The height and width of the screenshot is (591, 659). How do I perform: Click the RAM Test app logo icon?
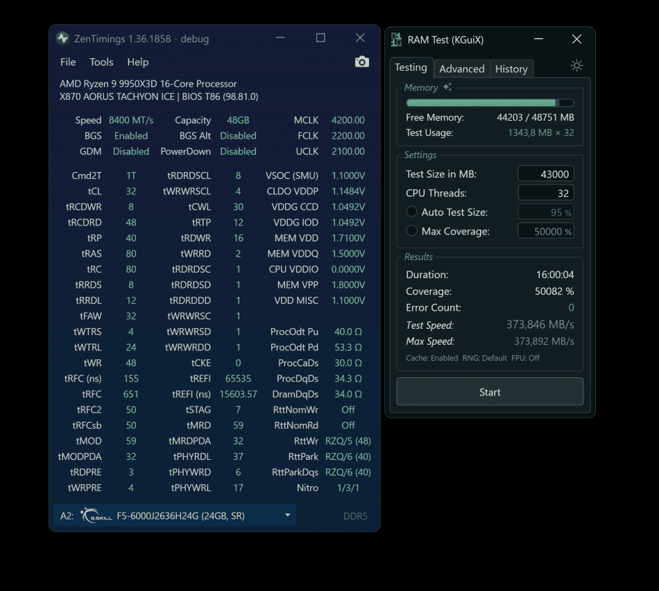tap(396, 40)
